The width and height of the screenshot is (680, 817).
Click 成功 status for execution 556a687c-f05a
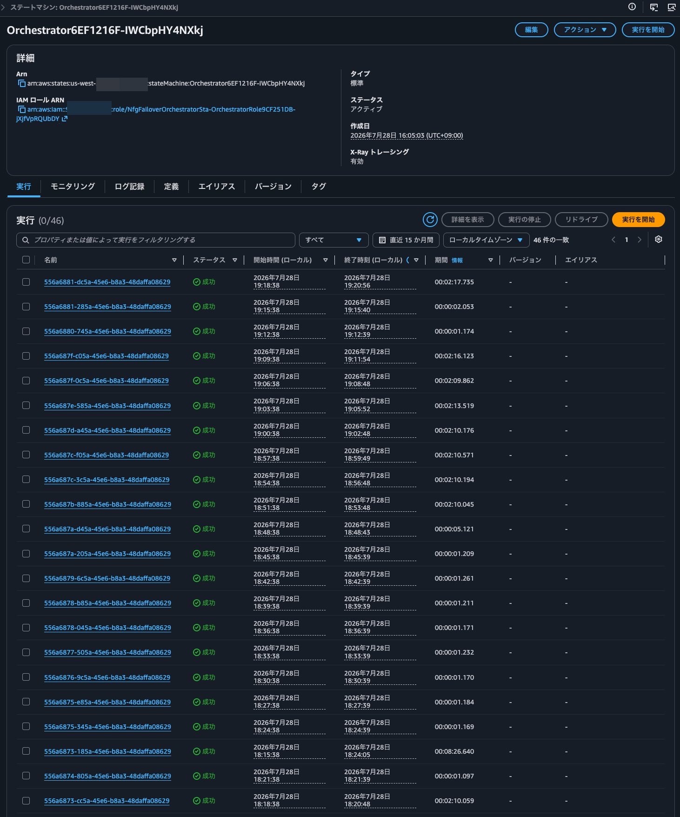204,455
